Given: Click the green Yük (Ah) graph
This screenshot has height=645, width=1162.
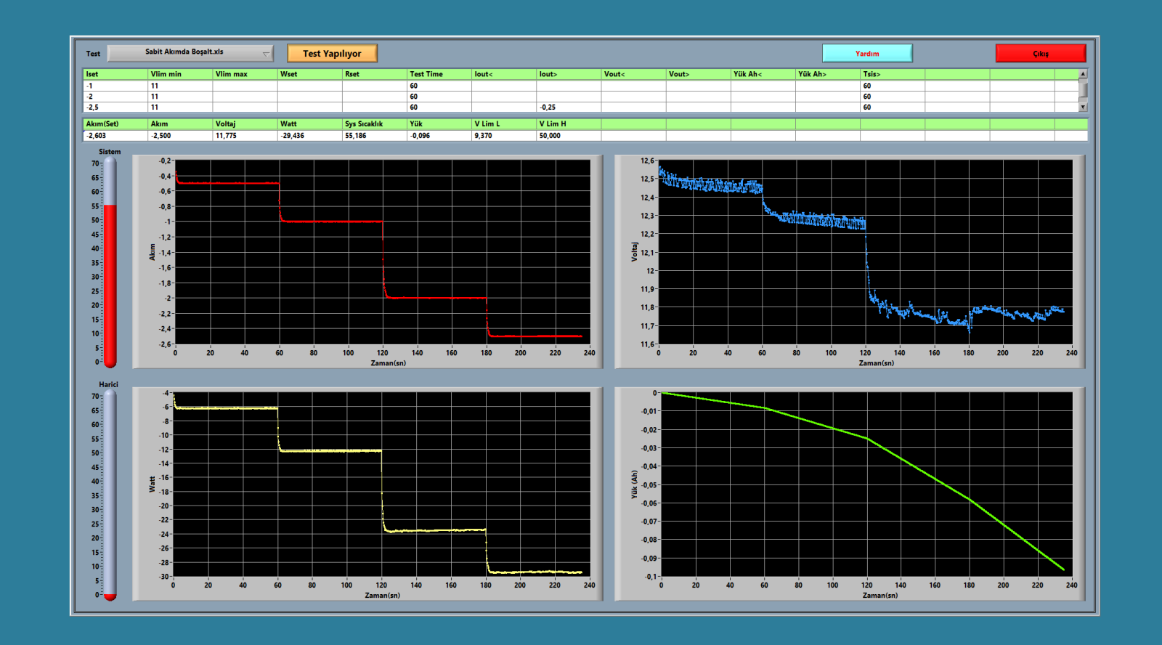Looking at the screenshot, I should tap(866, 484).
